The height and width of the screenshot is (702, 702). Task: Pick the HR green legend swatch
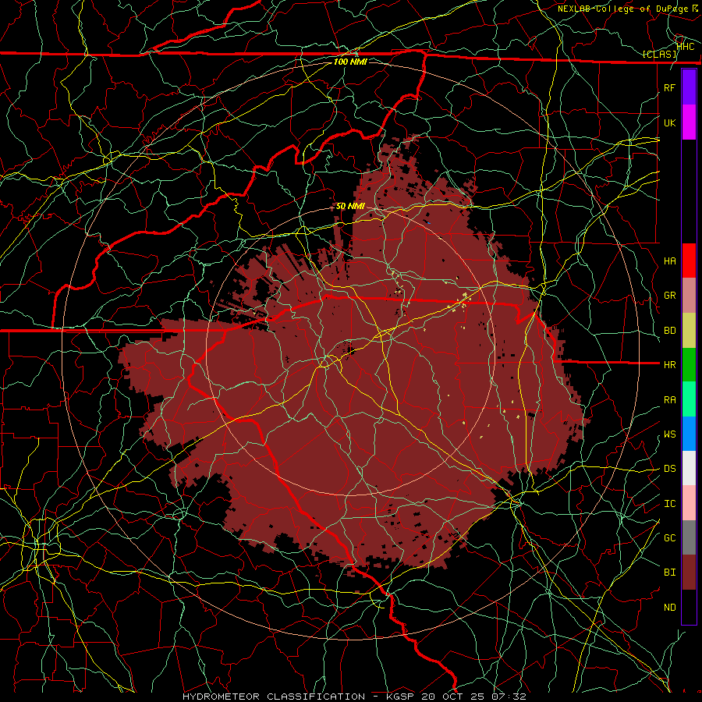click(689, 364)
